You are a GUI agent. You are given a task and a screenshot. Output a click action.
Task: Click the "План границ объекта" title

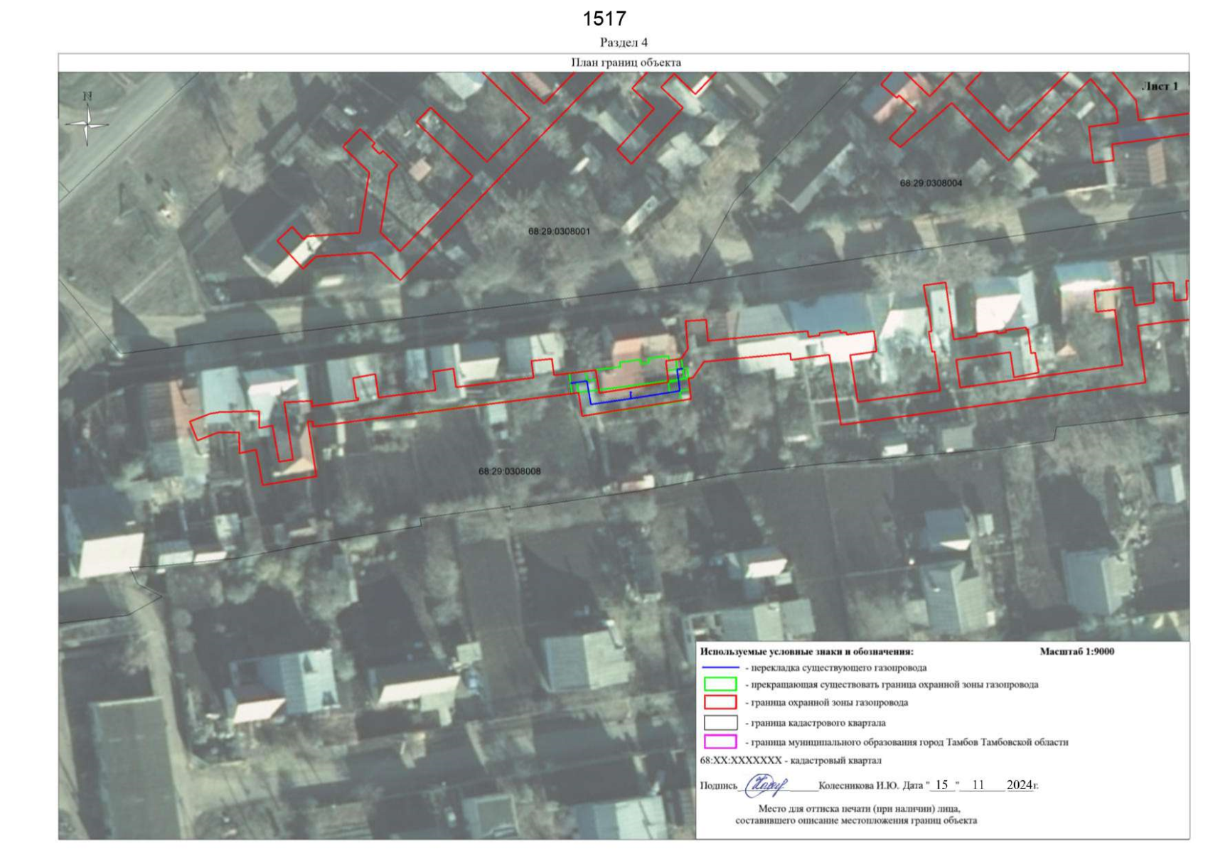(x=626, y=63)
